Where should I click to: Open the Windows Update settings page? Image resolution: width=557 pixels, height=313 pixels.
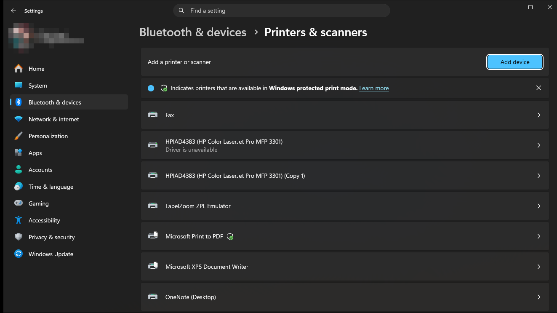pos(69,254)
